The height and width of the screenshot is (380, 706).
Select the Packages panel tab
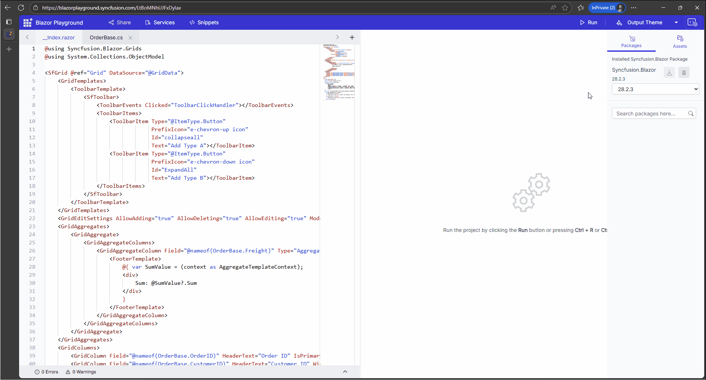(631, 42)
